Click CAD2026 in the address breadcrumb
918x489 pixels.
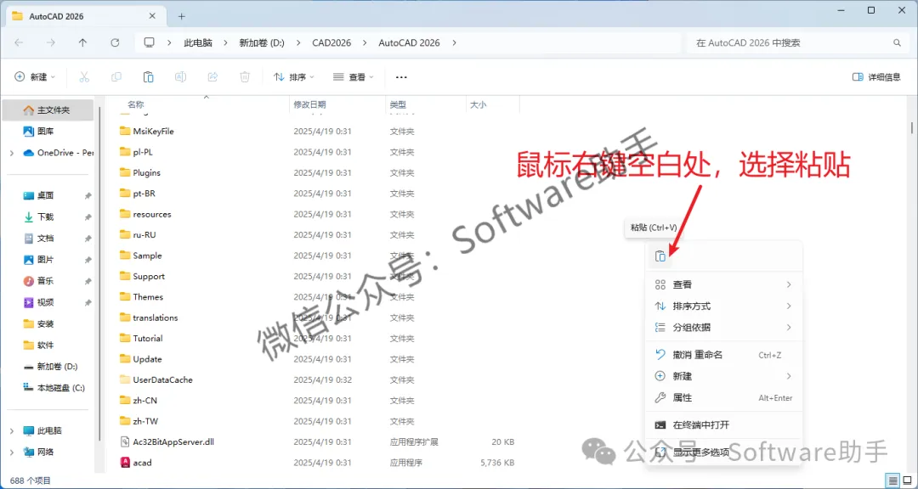pos(331,42)
